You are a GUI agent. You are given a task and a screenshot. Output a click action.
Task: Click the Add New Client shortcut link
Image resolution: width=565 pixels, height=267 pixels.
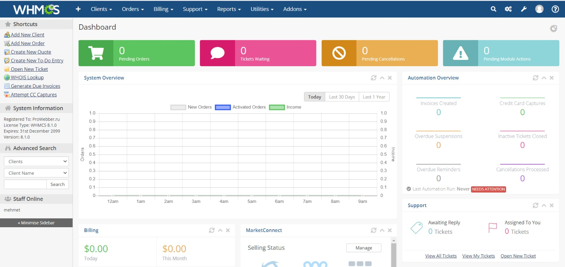tap(27, 35)
